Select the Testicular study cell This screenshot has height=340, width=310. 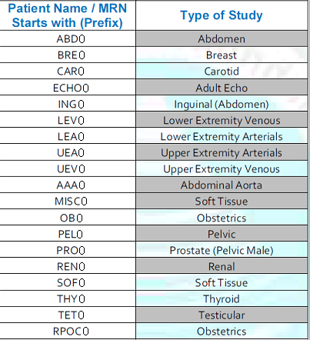pyautogui.click(x=222, y=315)
